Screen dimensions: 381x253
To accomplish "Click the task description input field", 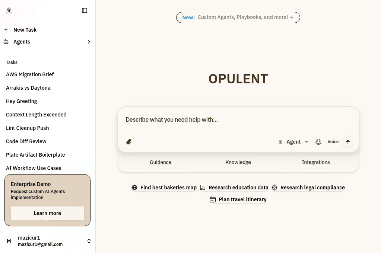I will pyautogui.click(x=238, y=120).
